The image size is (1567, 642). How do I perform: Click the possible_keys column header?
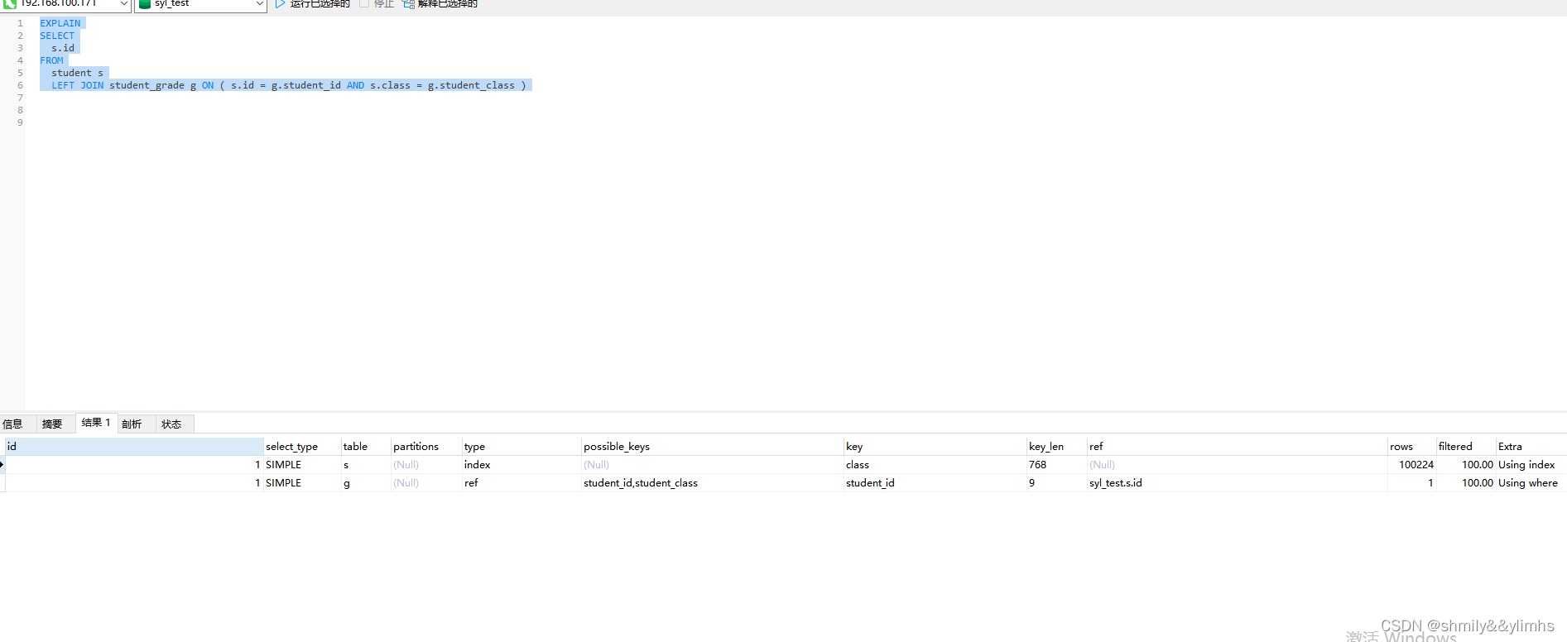pyautogui.click(x=712, y=447)
